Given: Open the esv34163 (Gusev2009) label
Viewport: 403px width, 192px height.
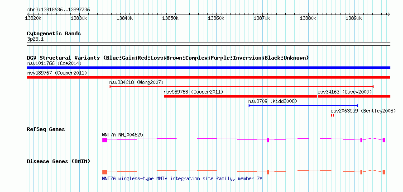Looking at the screenshot, I should click(345, 92).
